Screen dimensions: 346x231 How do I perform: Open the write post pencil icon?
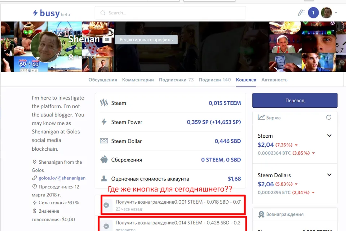point(301,13)
